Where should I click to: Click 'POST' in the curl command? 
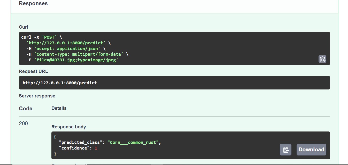tap(49, 37)
